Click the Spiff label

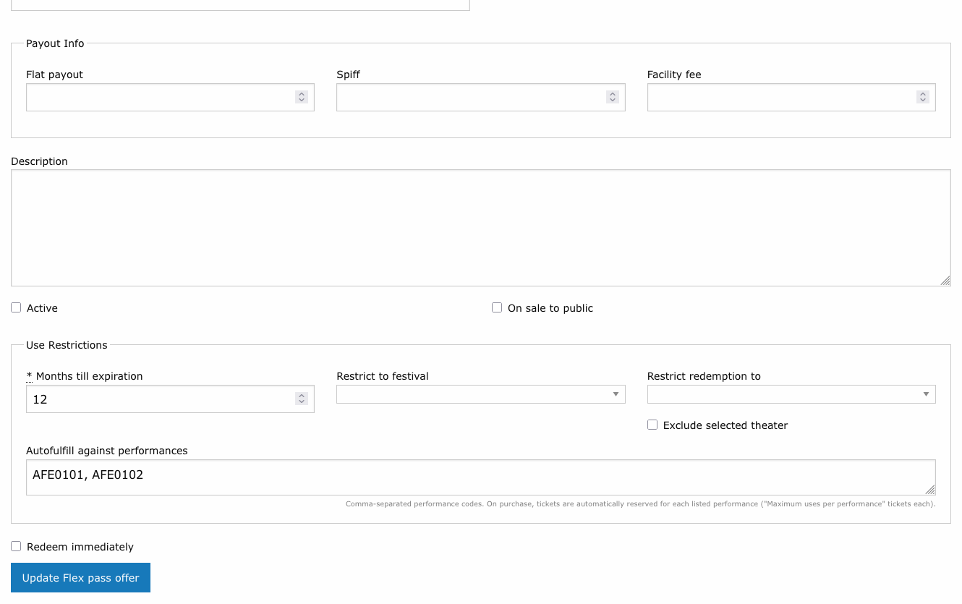pyautogui.click(x=348, y=75)
